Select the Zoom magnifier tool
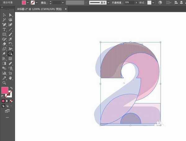 [4, 83]
